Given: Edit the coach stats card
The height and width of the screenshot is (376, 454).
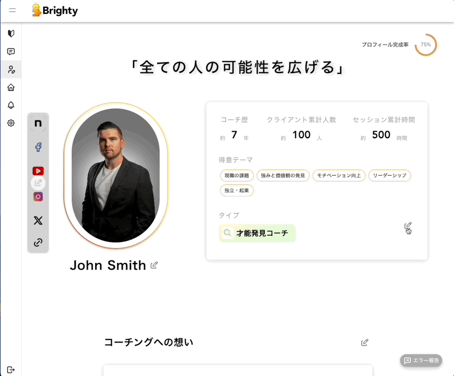Looking at the screenshot, I should [408, 226].
